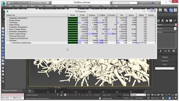The height and width of the screenshot is (101, 179).
Task: Open the Thinking rollout in command panel
Action: 165,57
